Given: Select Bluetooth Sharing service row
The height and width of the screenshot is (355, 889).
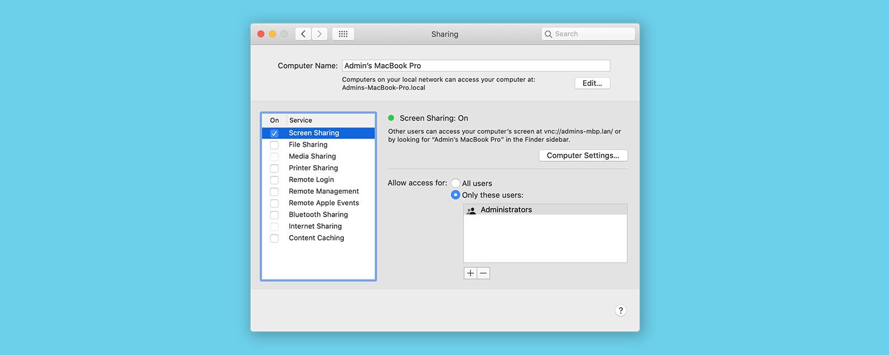Looking at the screenshot, I should pyautogui.click(x=319, y=215).
